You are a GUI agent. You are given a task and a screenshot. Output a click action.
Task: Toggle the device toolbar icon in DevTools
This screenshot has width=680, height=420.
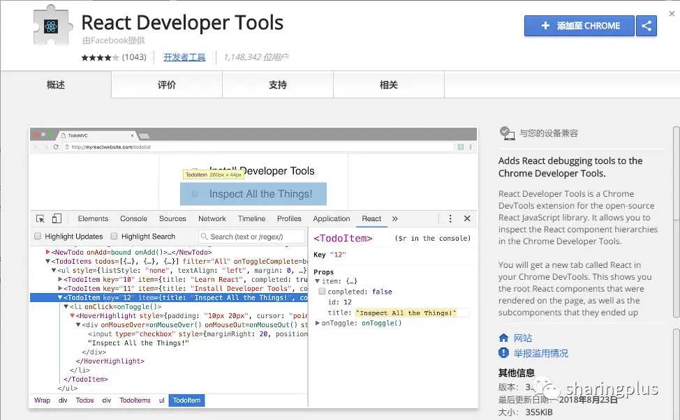pyautogui.click(x=57, y=218)
